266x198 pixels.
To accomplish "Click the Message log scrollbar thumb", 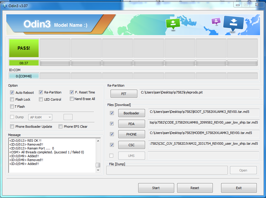I will click(x=98, y=165).
